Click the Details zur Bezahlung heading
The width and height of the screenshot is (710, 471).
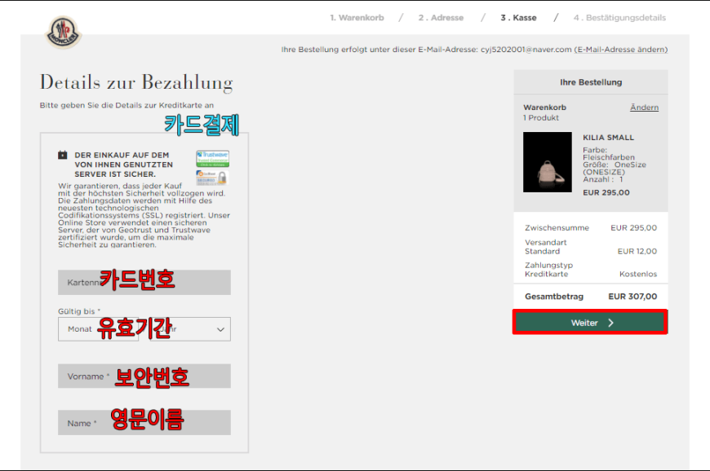[x=136, y=82]
